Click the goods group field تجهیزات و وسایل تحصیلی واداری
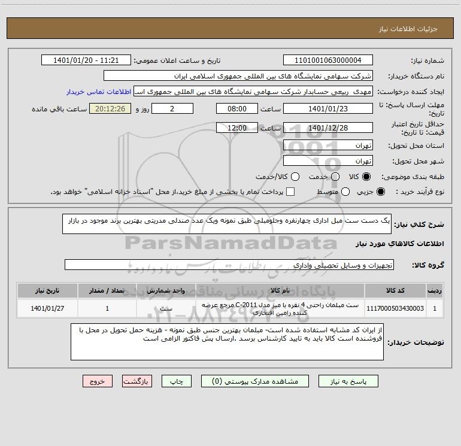 pos(229,265)
